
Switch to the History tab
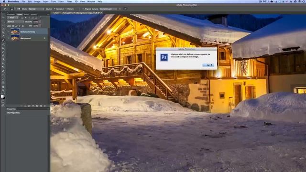point(33,14)
